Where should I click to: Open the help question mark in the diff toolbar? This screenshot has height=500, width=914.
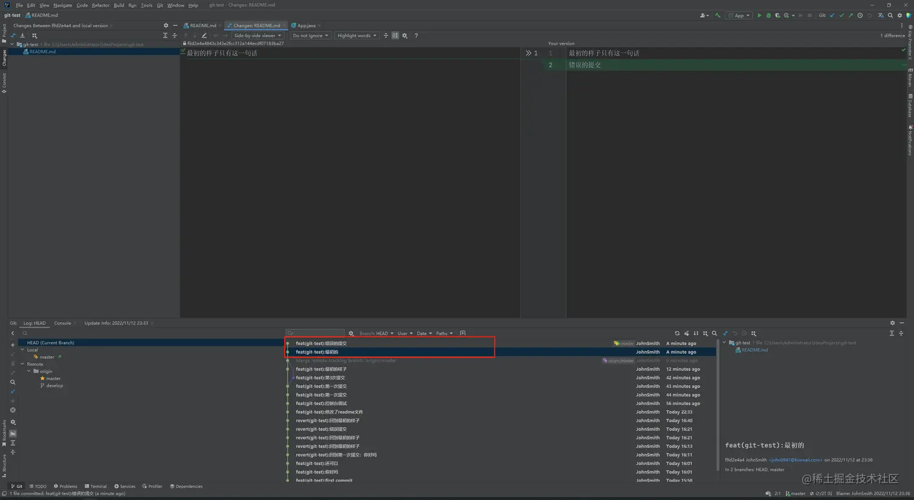[416, 36]
